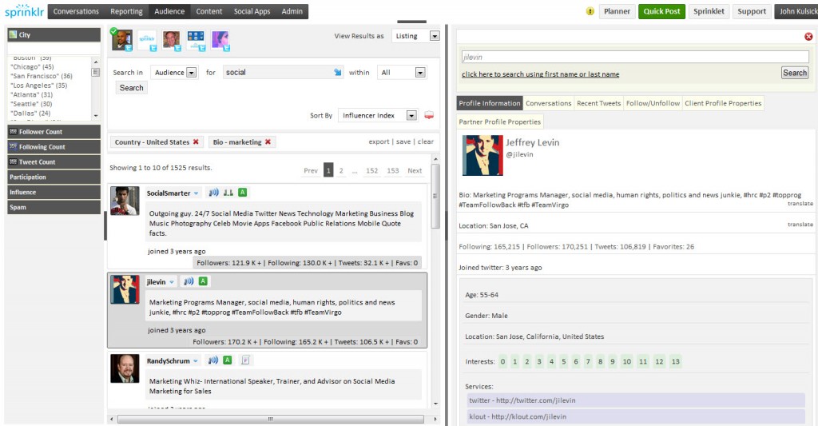818x426 pixels.
Task: Toggle the Sprinklr logo Twitter account
Action: (147, 40)
